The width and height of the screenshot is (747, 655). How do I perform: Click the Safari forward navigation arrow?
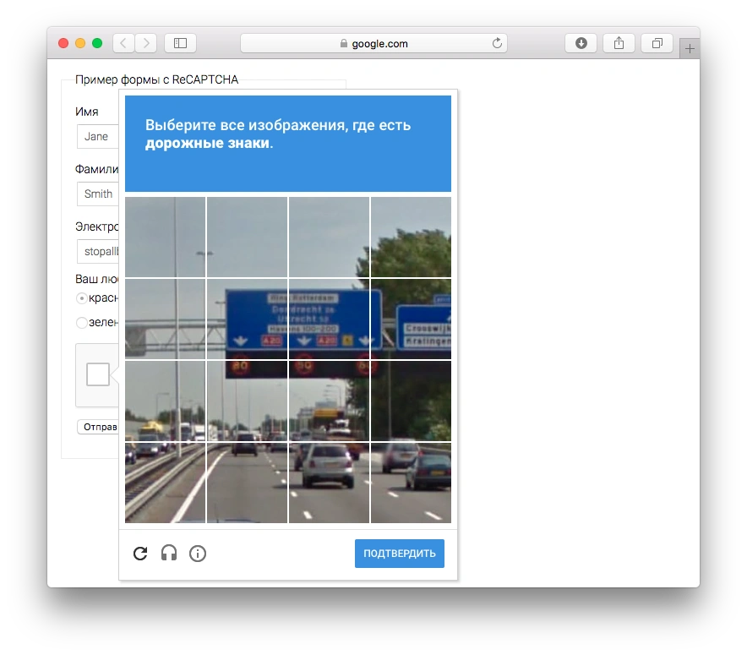(x=145, y=43)
